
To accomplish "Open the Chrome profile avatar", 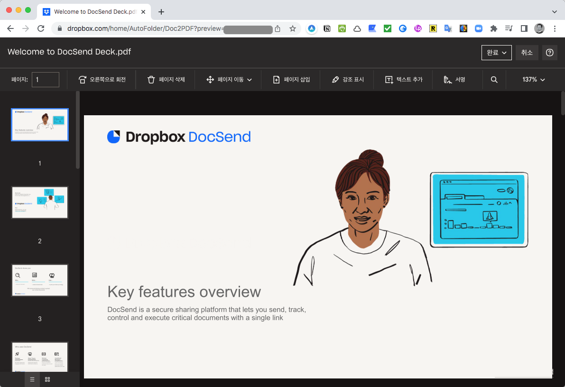I will coord(539,28).
